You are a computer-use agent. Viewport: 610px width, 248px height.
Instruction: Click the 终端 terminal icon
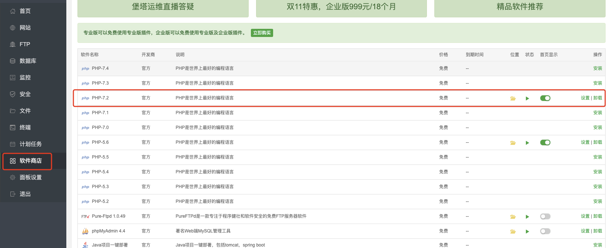pos(13,128)
